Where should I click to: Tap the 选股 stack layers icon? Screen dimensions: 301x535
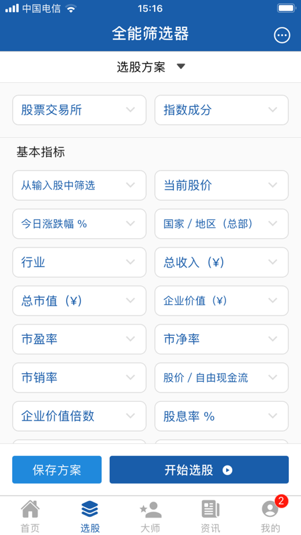coord(90,510)
